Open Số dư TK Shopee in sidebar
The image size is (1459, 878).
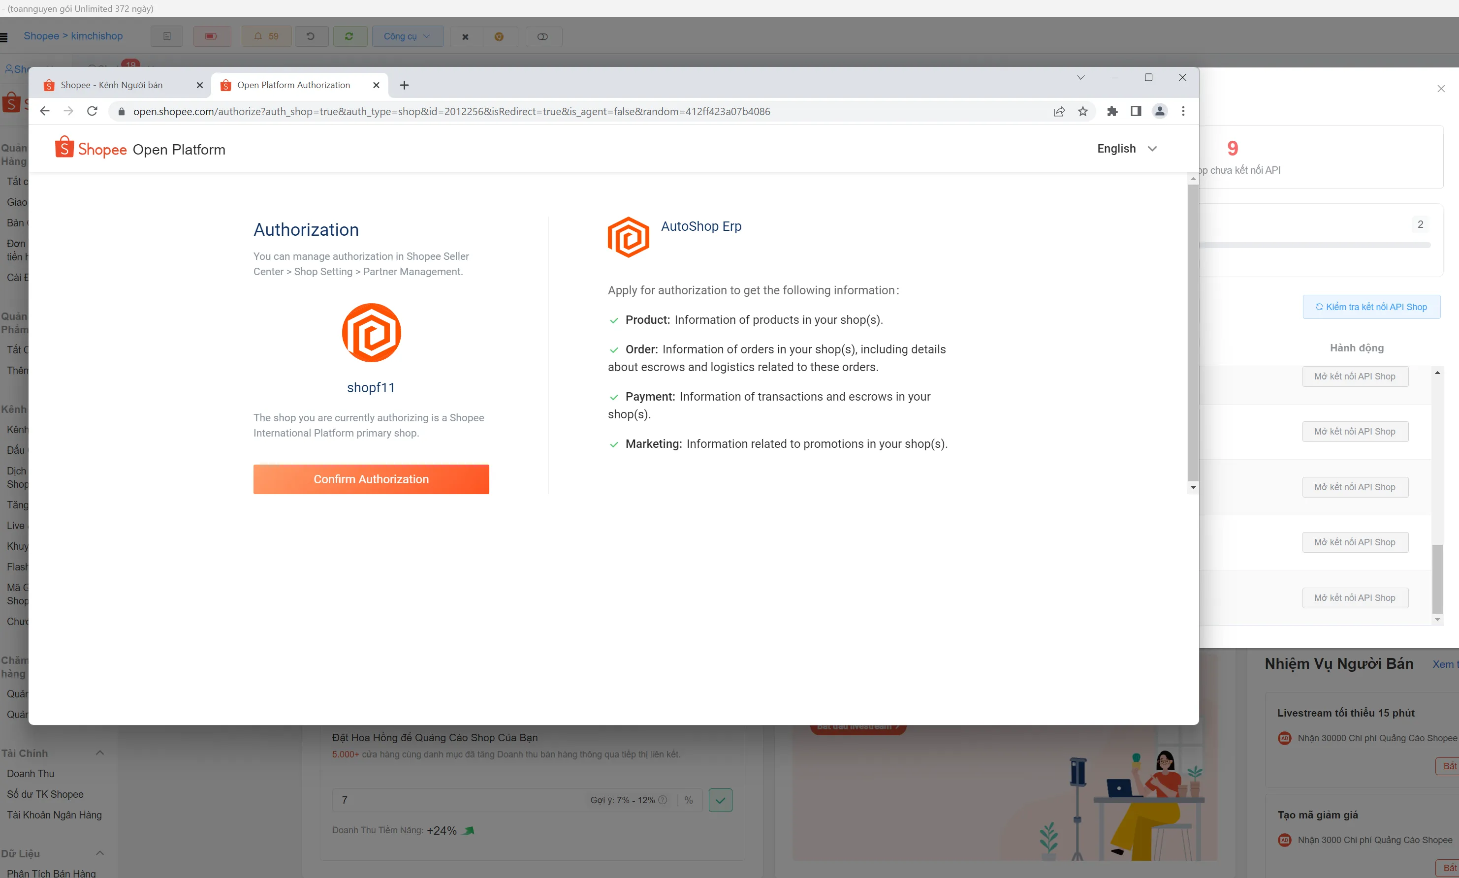[45, 794]
